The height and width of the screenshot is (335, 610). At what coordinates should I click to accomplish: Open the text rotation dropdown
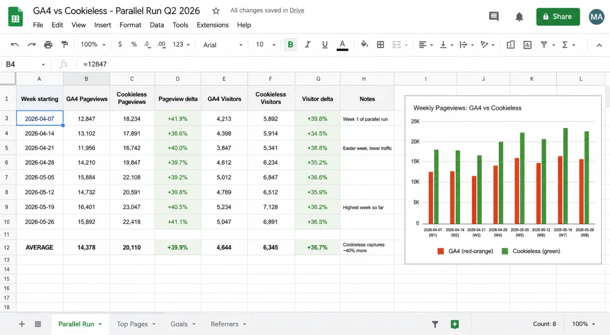click(488, 44)
